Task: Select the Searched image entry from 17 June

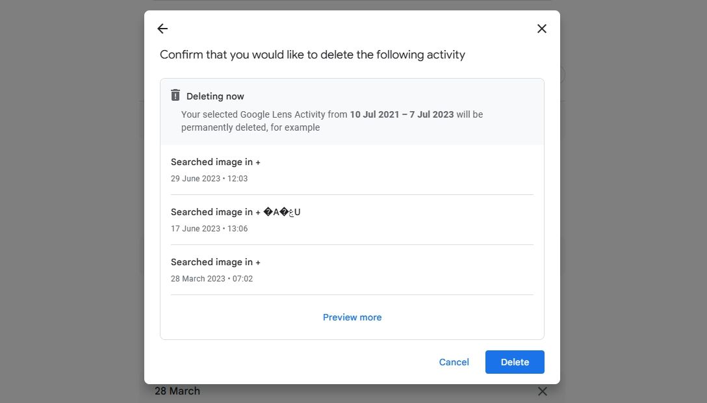Action: [x=235, y=211]
